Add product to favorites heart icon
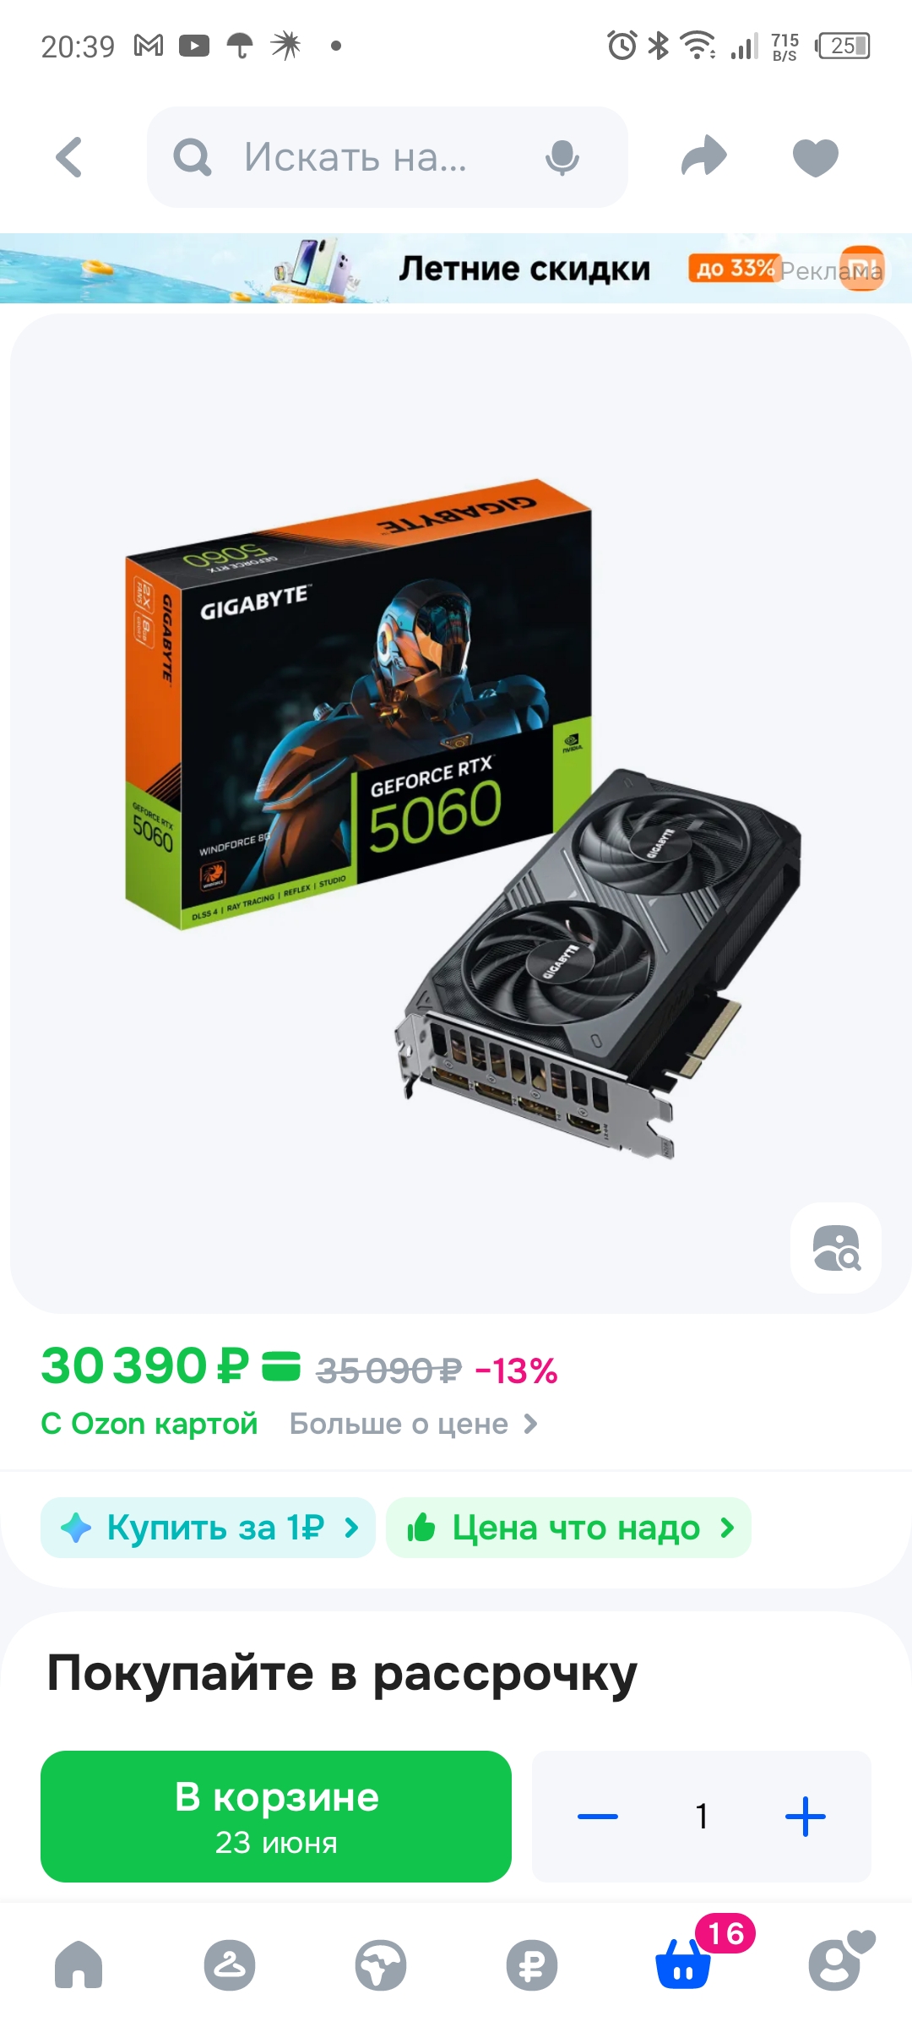This screenshot has height=2027, width=912. point(816,157)
